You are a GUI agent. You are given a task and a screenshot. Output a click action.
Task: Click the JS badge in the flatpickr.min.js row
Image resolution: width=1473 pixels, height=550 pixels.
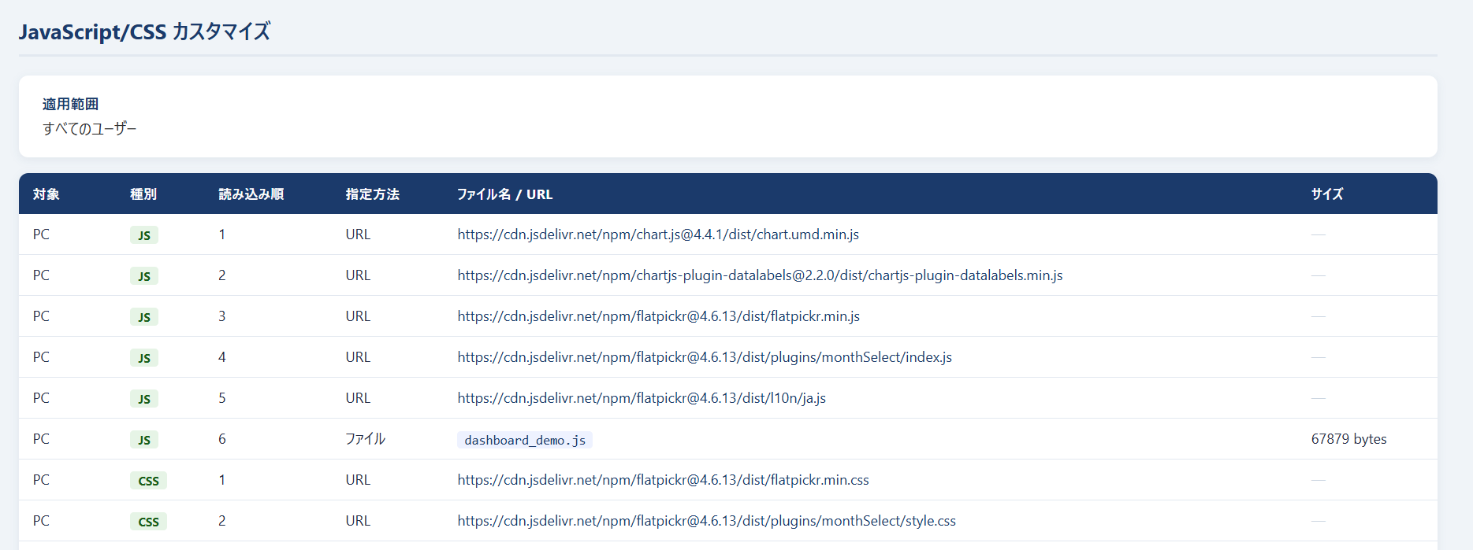tap(144, 317)
